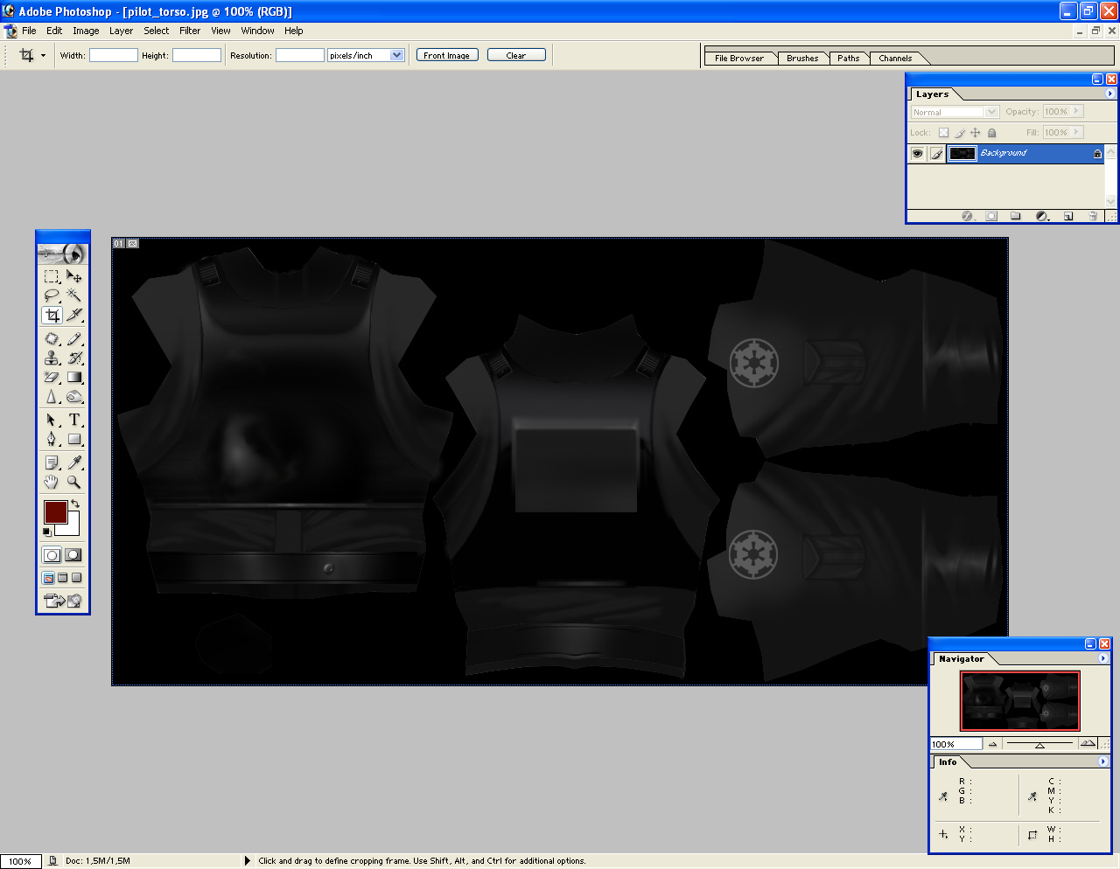The image size is (1120, 869).
Task: Activate the Pen tool
Action: click(x=52, y=439)
